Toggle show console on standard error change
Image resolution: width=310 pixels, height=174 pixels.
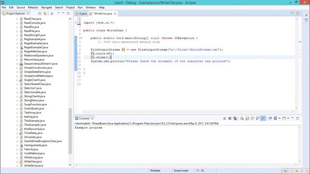pos(263,118)
